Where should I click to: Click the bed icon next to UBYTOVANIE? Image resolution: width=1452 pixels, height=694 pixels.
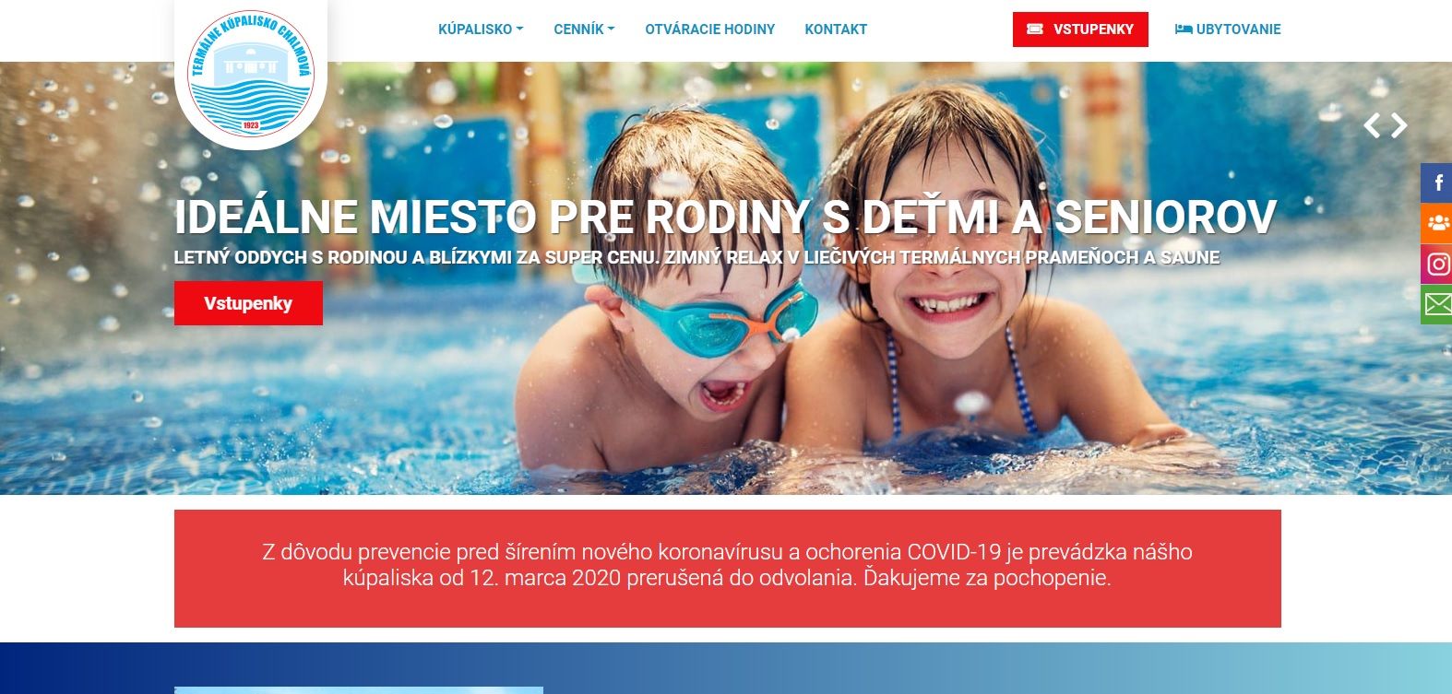1183,29
